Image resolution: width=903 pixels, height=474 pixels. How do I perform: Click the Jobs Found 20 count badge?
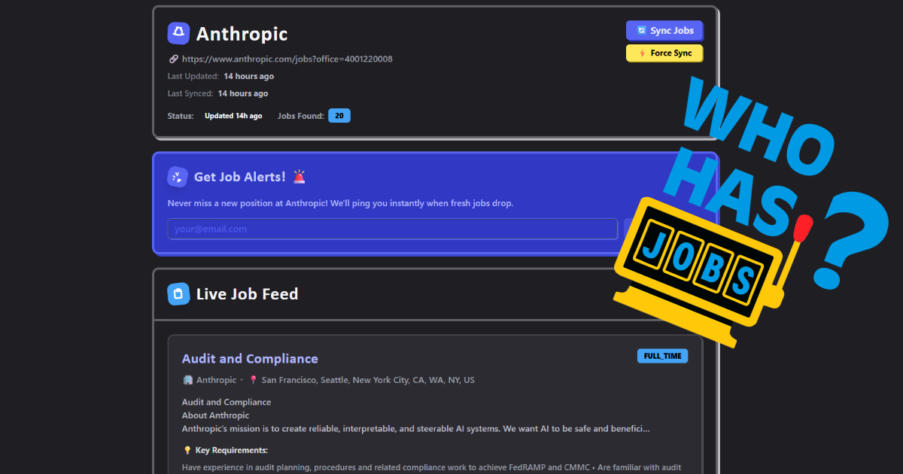click(x=339, y=116)
